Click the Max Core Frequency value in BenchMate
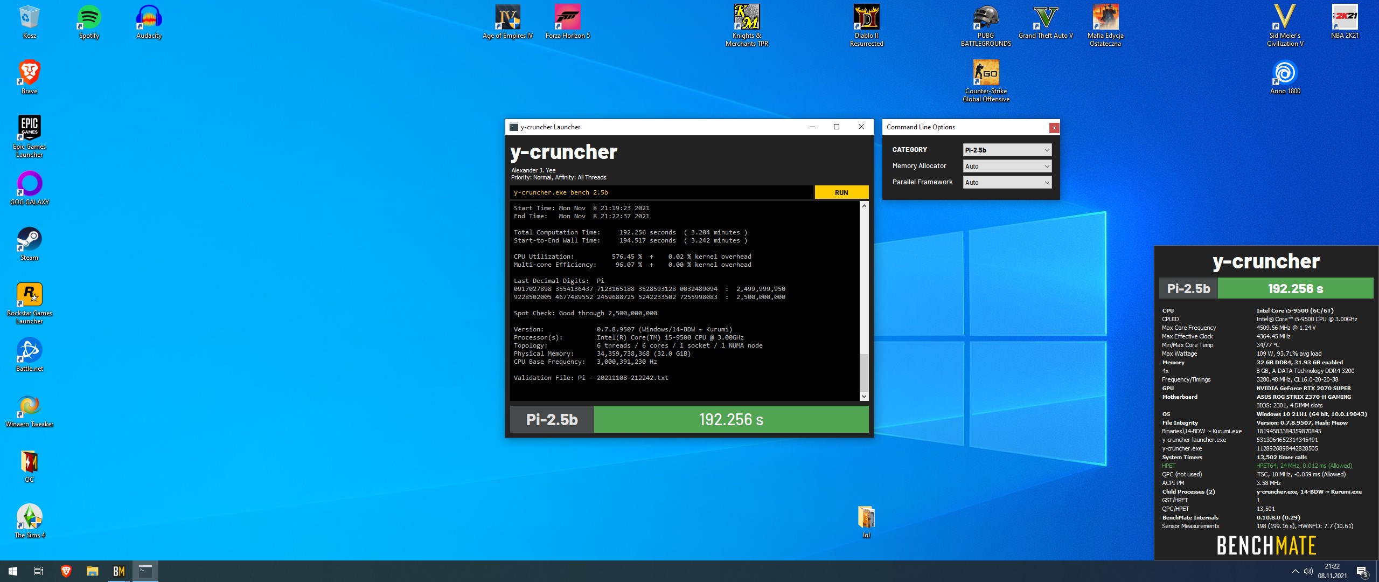1379x582 pixels. [1286, 328]
